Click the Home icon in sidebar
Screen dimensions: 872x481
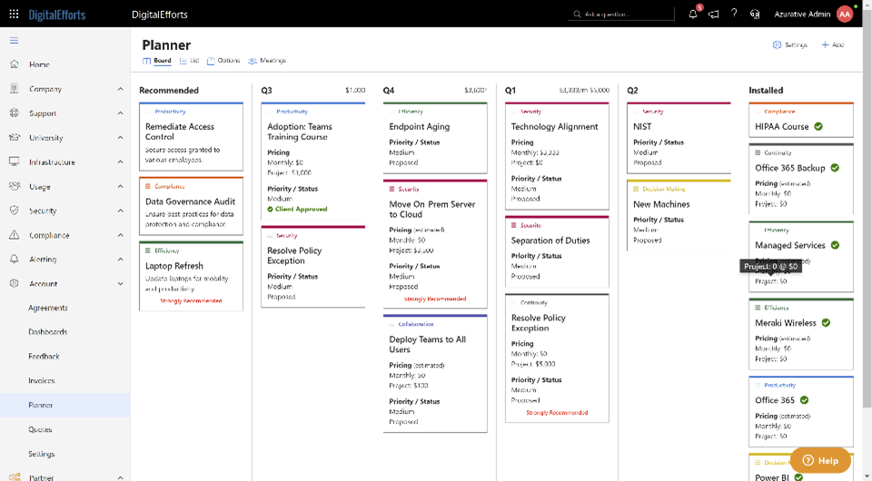[15, 64]
